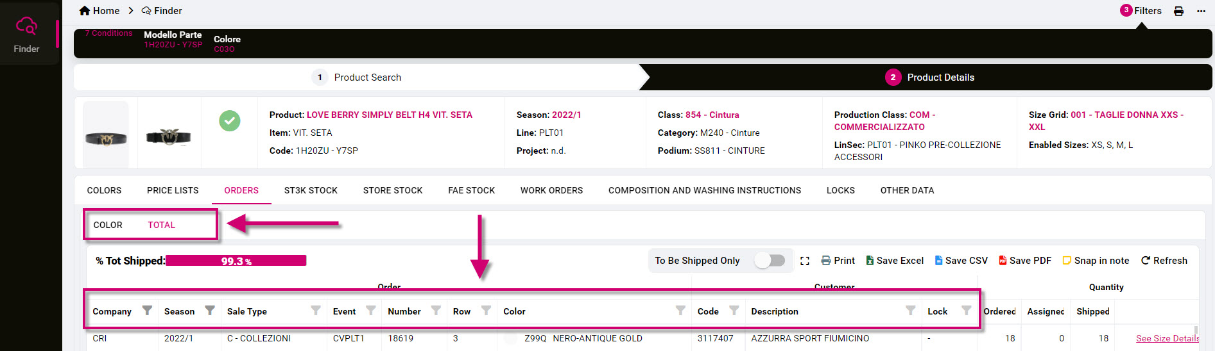Click the first belt product thumbnail
The image size is (1215, 351).
[x=106, y=136]
